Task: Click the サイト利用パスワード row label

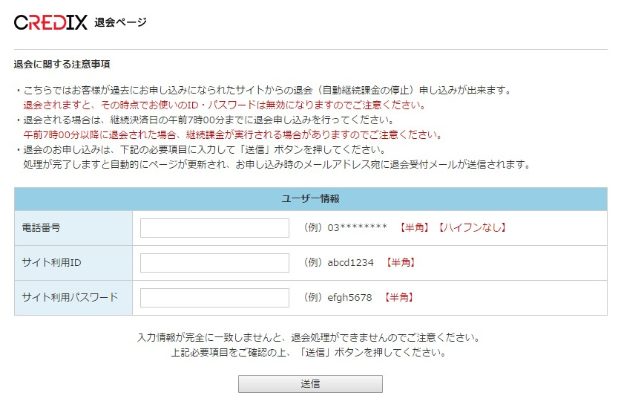Action: click(x=70, y=298)
